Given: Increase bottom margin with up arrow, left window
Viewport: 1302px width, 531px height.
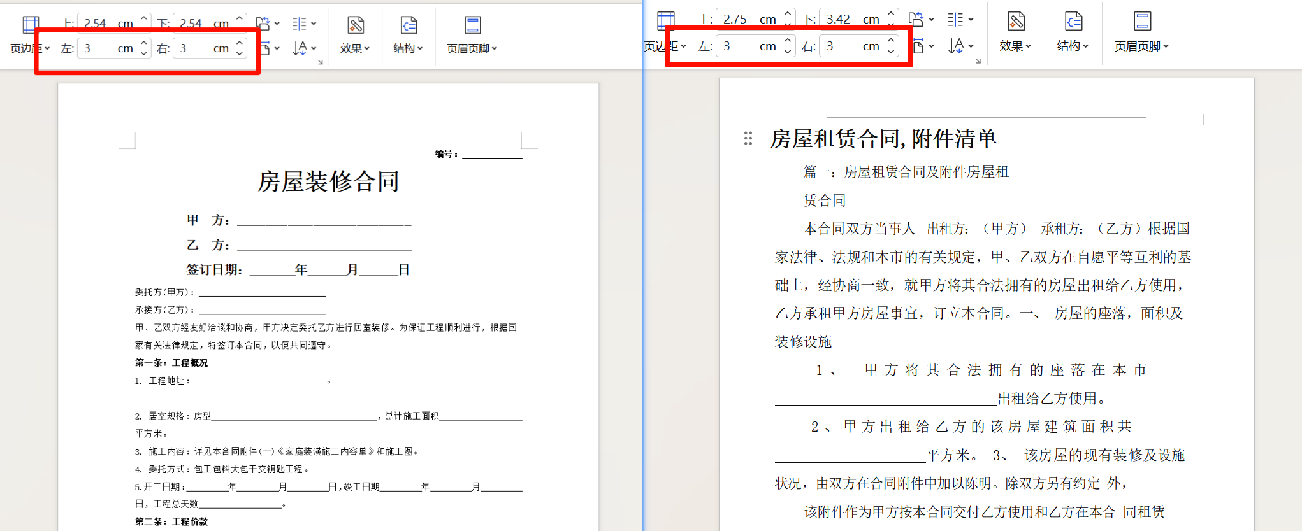Looking at the screenshot, I should 239,18.
